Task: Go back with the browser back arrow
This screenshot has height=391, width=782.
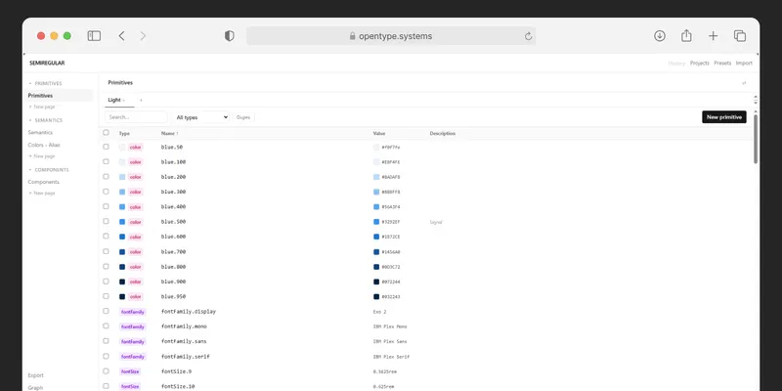Action: pos(121,36)
